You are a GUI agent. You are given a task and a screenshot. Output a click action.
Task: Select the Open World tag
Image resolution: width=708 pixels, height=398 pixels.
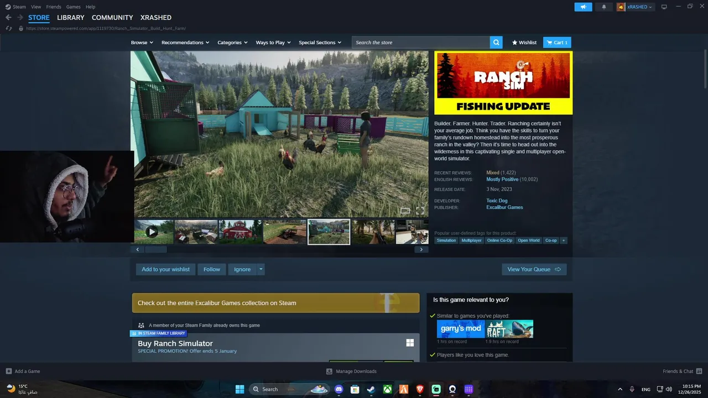pos(529,240)
